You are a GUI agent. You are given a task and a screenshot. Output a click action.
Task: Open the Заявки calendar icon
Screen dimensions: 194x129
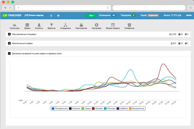coord(27,25)
